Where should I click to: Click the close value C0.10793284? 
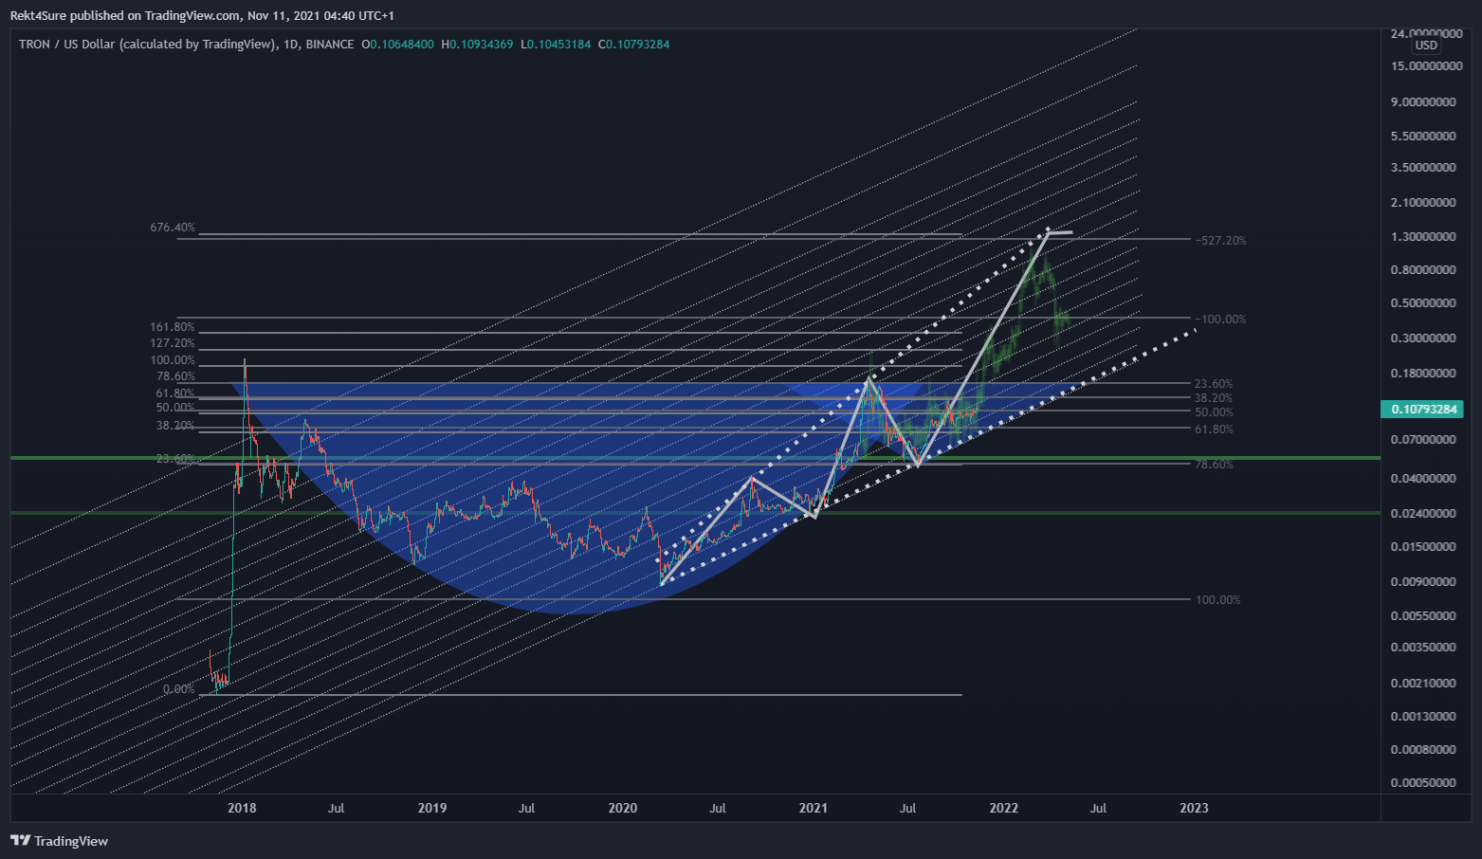point(633,45)
